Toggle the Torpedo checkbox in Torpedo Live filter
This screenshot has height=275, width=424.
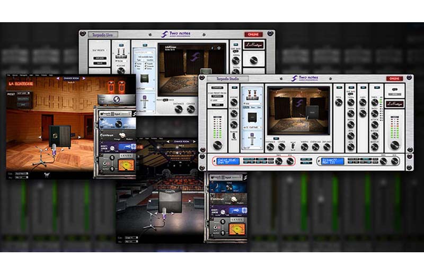point(146,63)
